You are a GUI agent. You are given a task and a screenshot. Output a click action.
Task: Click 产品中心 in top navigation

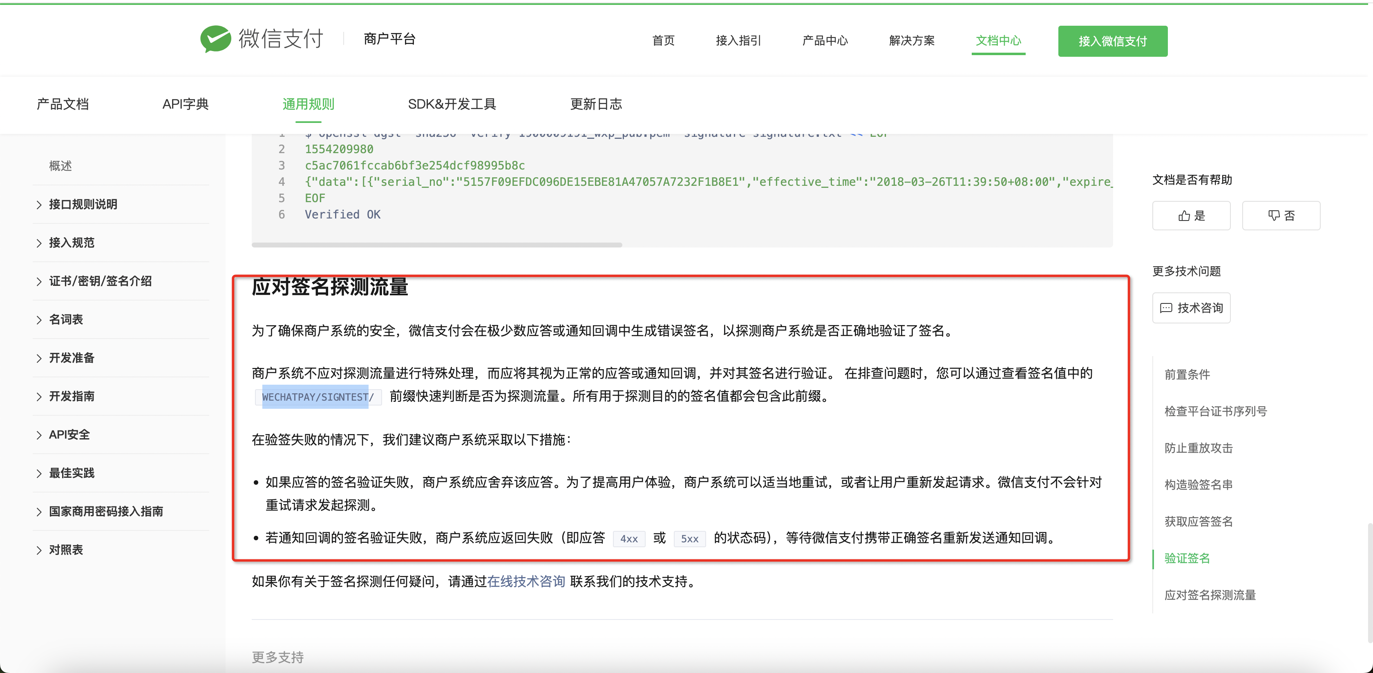tap(825, 40)
